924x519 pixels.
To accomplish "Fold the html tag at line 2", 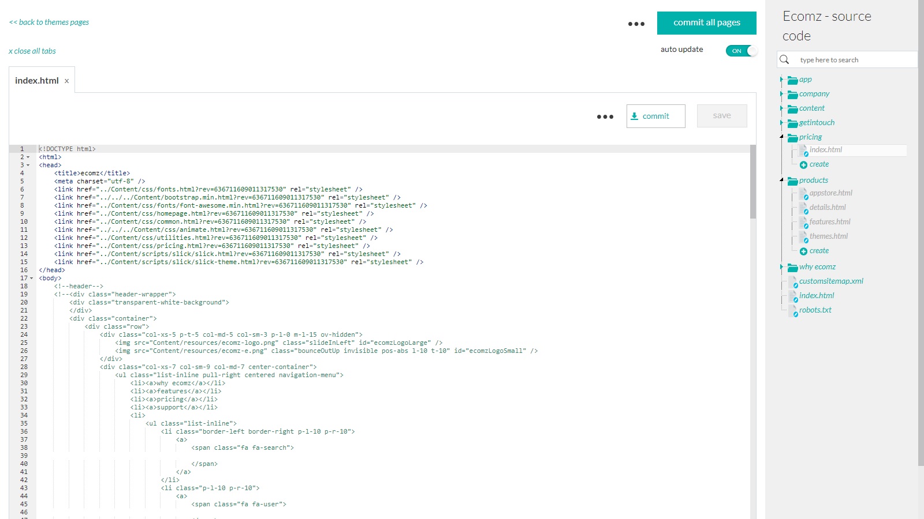I will click(x=28, y=157).
